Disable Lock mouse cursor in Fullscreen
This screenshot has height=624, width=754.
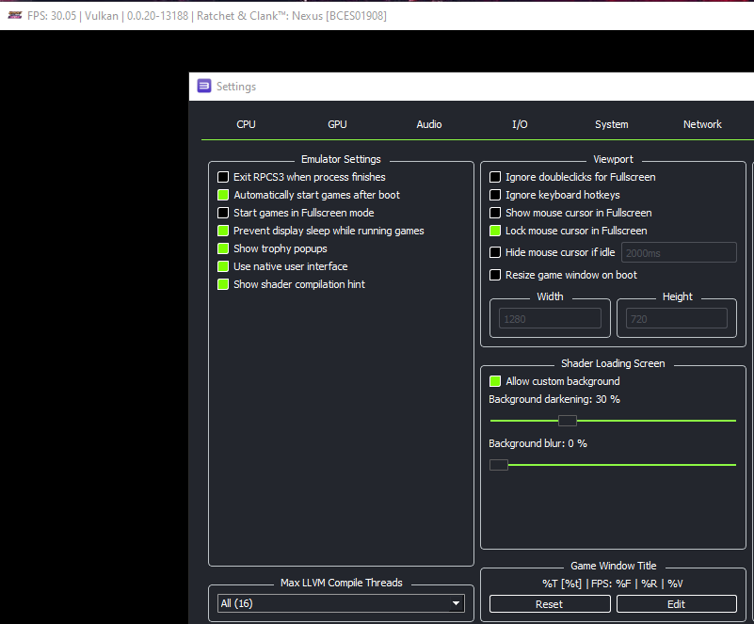click(x=495, y=231)
